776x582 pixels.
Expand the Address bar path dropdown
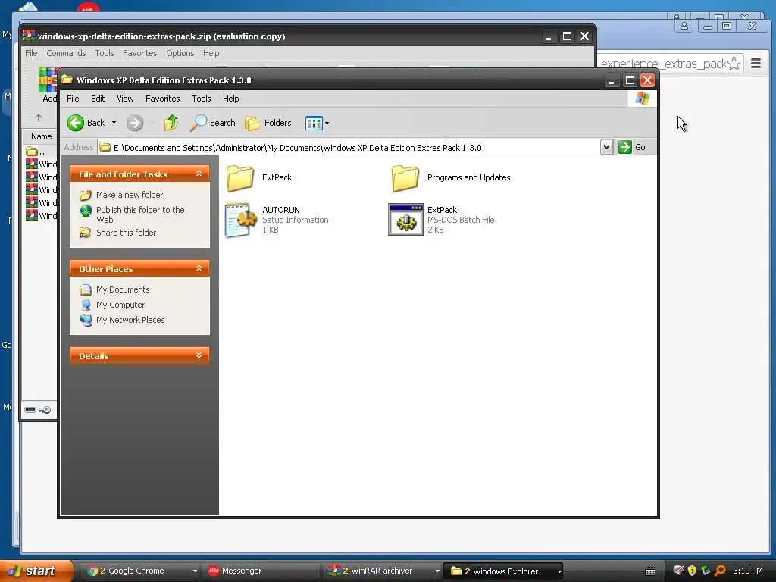pos(606,147)
